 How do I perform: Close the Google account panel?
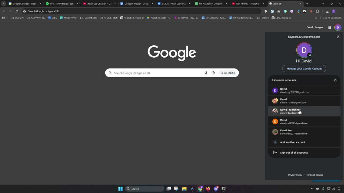pyautogui.click(x=338, y=37)
